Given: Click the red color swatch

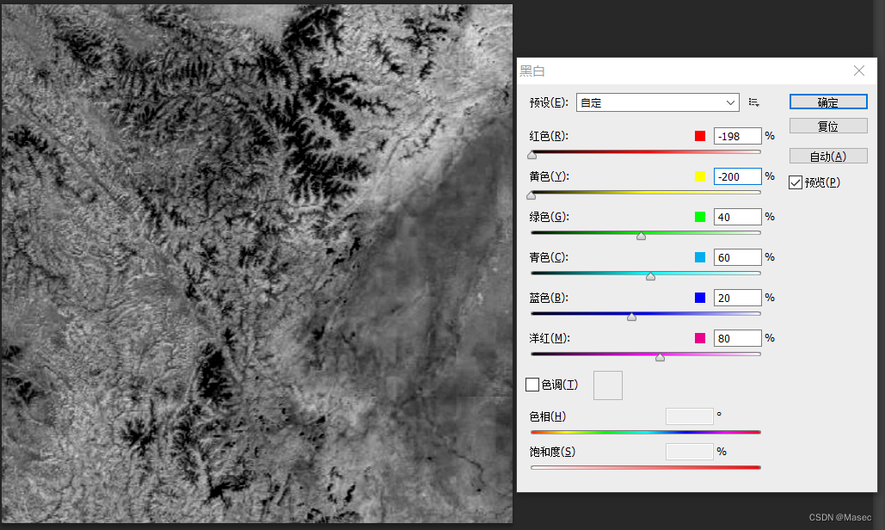Looking at the screenshot, I should pos(700,136).
